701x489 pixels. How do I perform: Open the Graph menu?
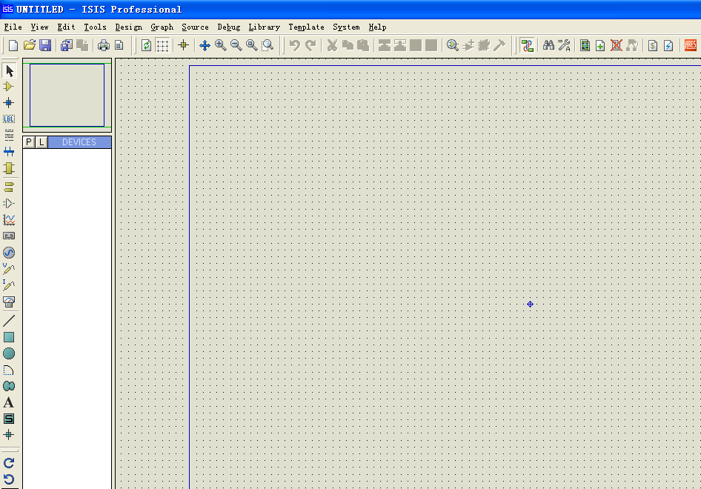point(162,27)
